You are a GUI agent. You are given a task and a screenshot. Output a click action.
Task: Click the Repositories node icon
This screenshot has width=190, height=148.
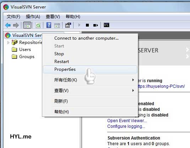15,42
